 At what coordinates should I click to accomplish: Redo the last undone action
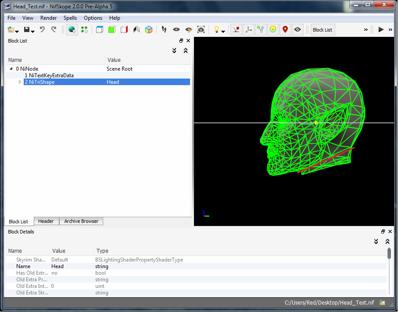[54, 30]
